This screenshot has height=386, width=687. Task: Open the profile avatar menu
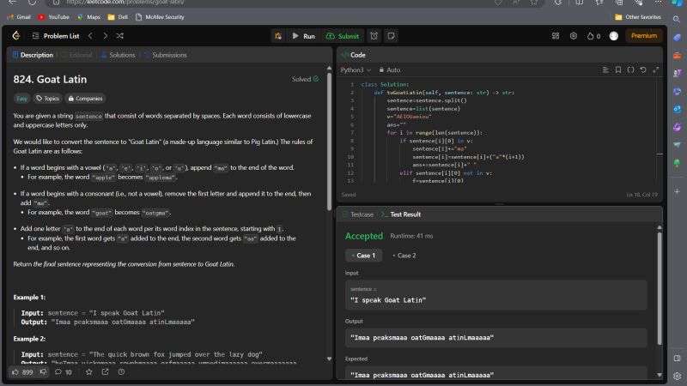(614, 36)
